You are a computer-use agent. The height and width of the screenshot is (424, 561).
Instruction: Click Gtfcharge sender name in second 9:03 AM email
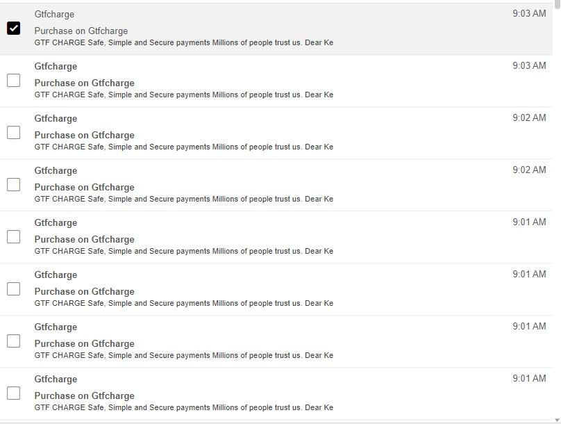click(56, 66)
